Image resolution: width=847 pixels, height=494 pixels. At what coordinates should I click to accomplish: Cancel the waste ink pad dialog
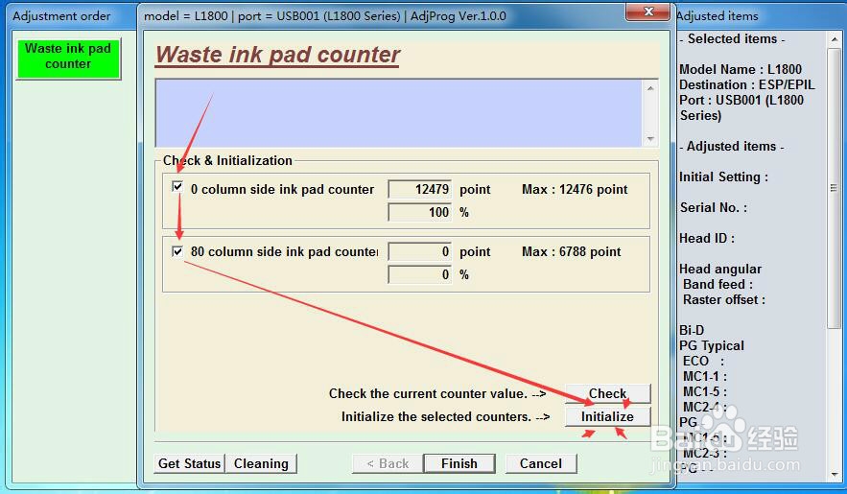541,463
